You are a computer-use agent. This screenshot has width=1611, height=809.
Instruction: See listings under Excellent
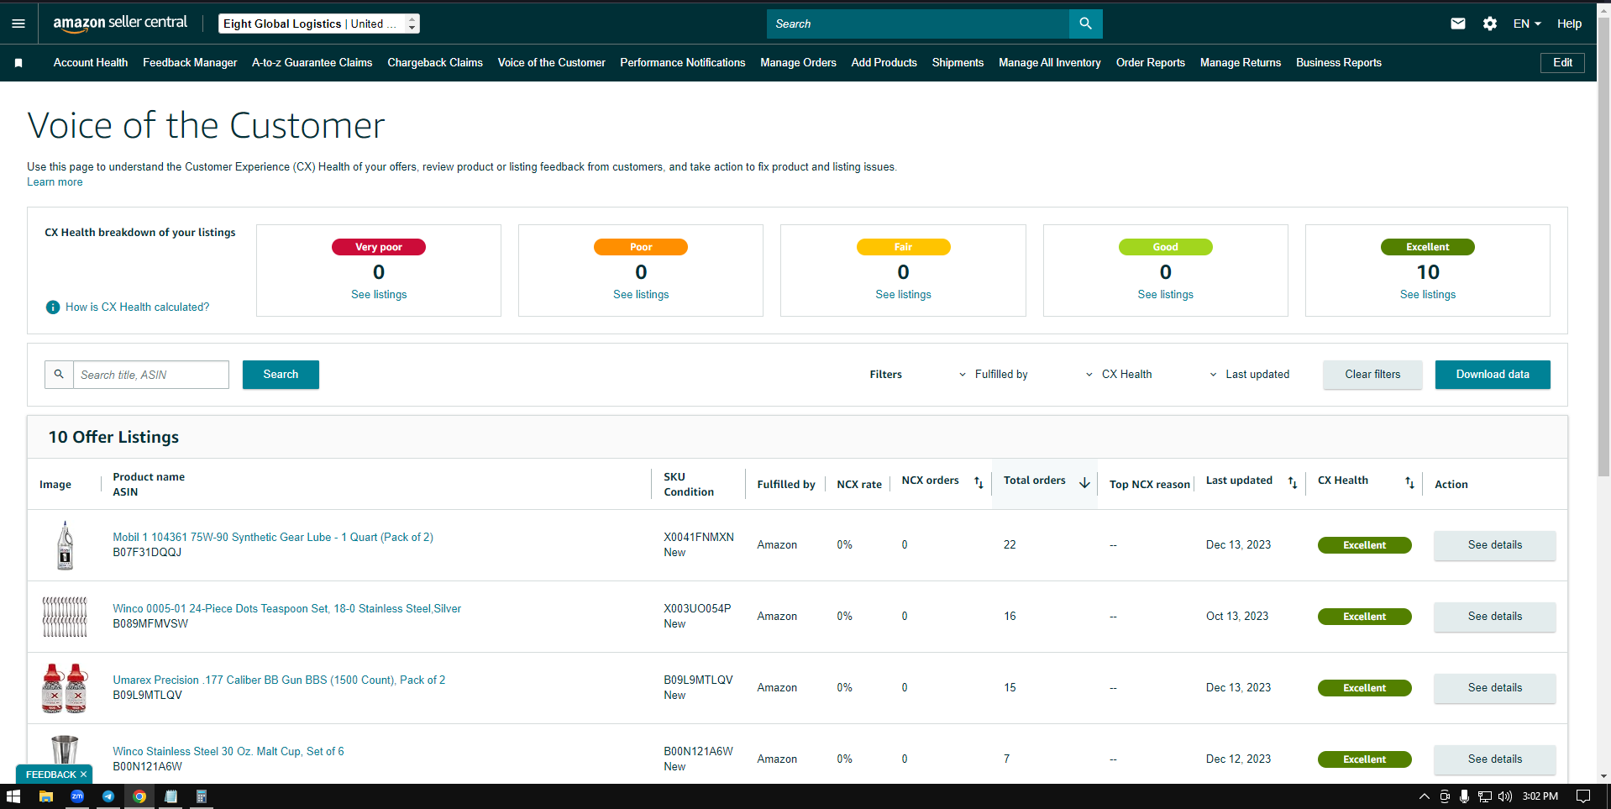tap(1428, 295)
